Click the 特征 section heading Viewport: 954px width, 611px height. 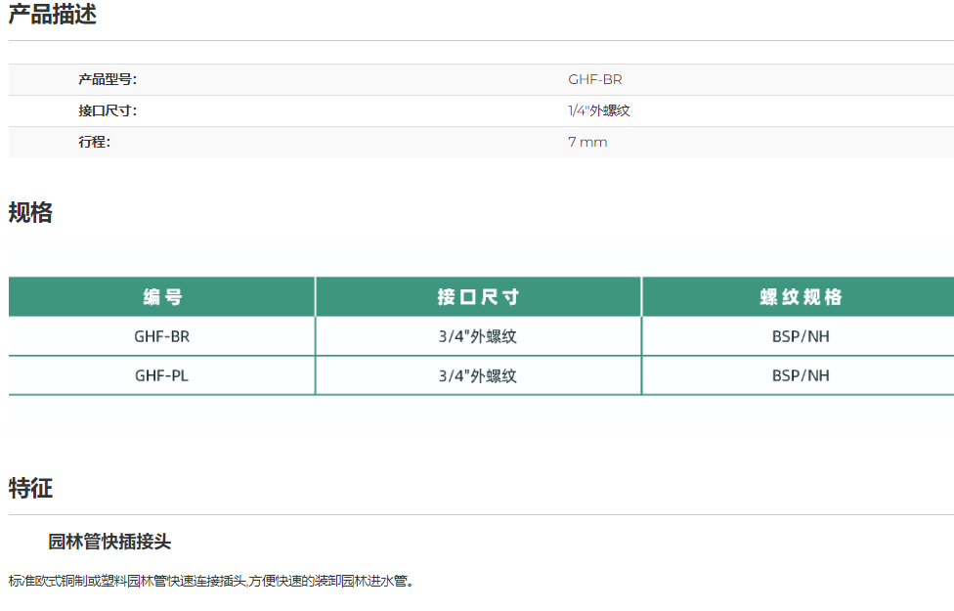pos(30,488)
